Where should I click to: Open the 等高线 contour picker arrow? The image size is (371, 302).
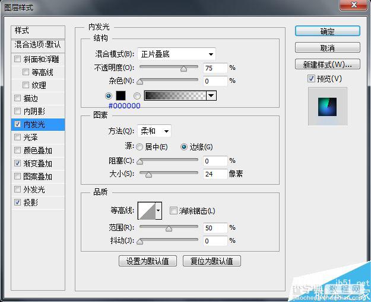(x=158, y=210)
